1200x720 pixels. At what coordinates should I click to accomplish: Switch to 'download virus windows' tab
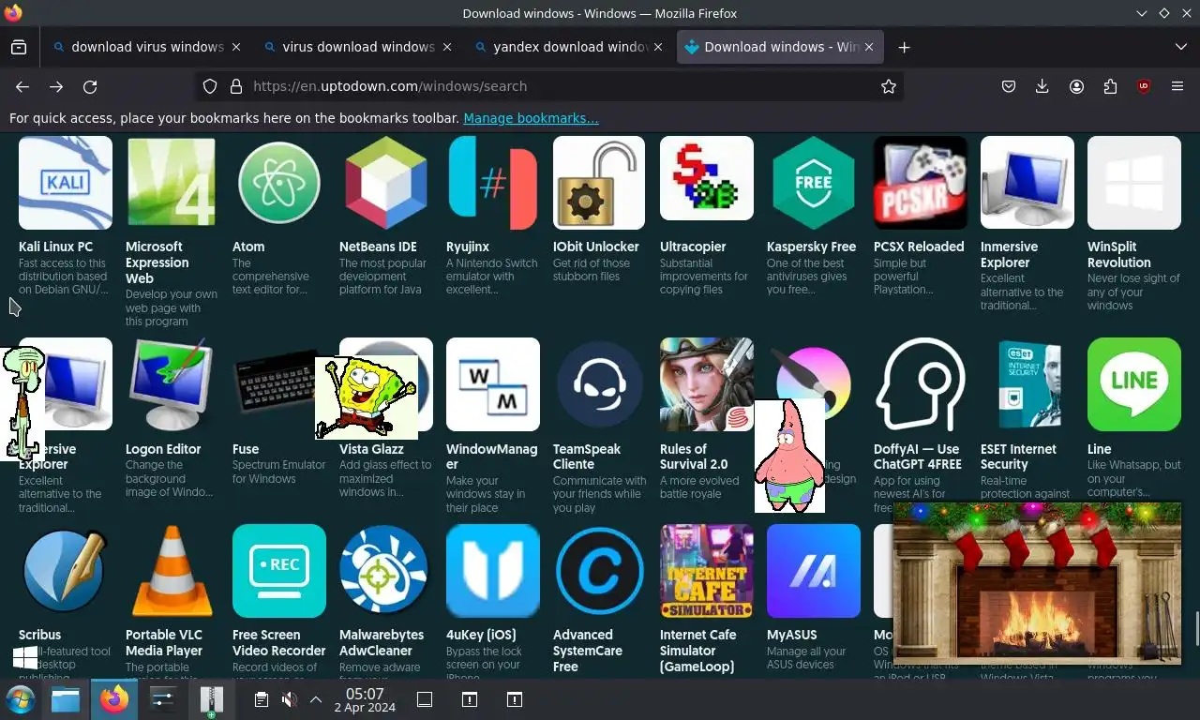[x=147, y=47]
